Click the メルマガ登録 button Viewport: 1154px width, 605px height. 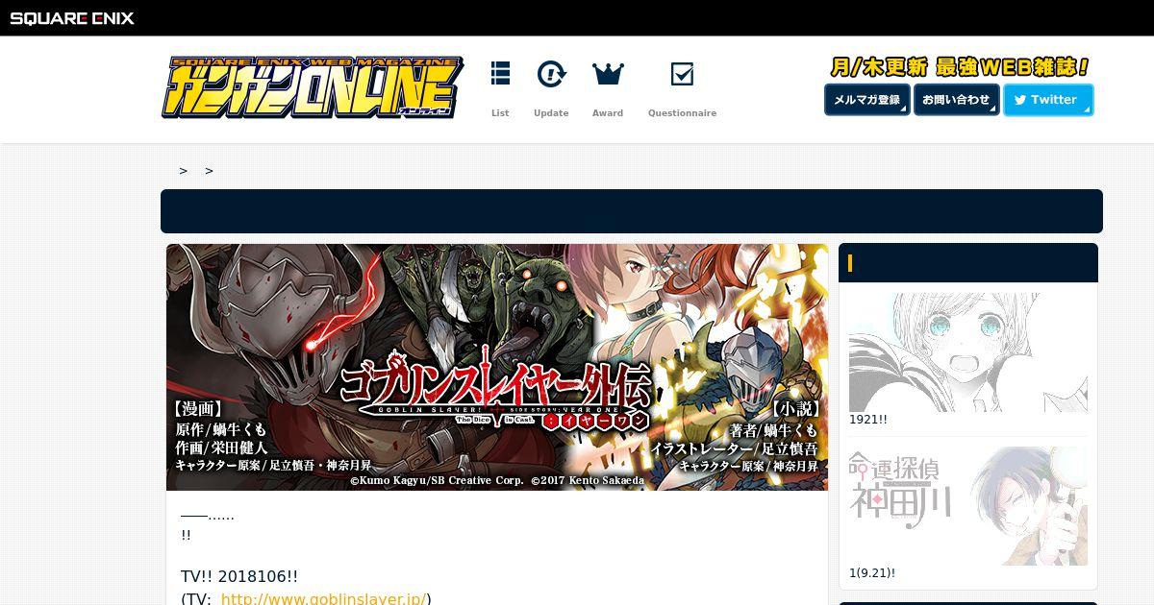tap(866, 100)
